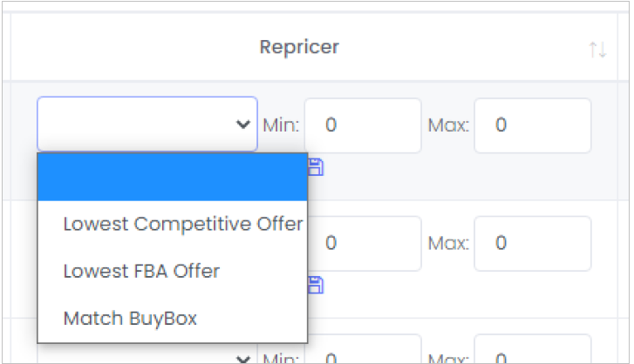
Task: Collapse the first row's open repricer select box
Action: click(x=147, y=124)
